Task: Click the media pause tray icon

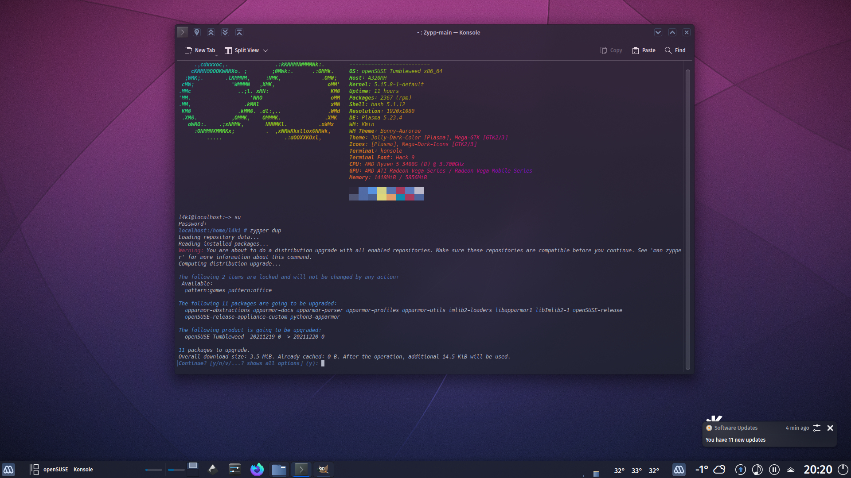Action: tap(774, 470)
